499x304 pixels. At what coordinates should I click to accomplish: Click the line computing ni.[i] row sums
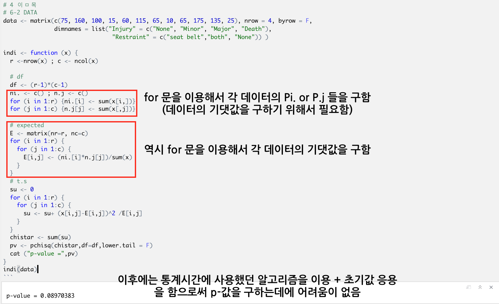pyautogui.click(x=72, y=101)
